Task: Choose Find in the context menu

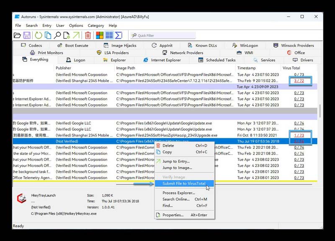Action: [x=184, y=206]
